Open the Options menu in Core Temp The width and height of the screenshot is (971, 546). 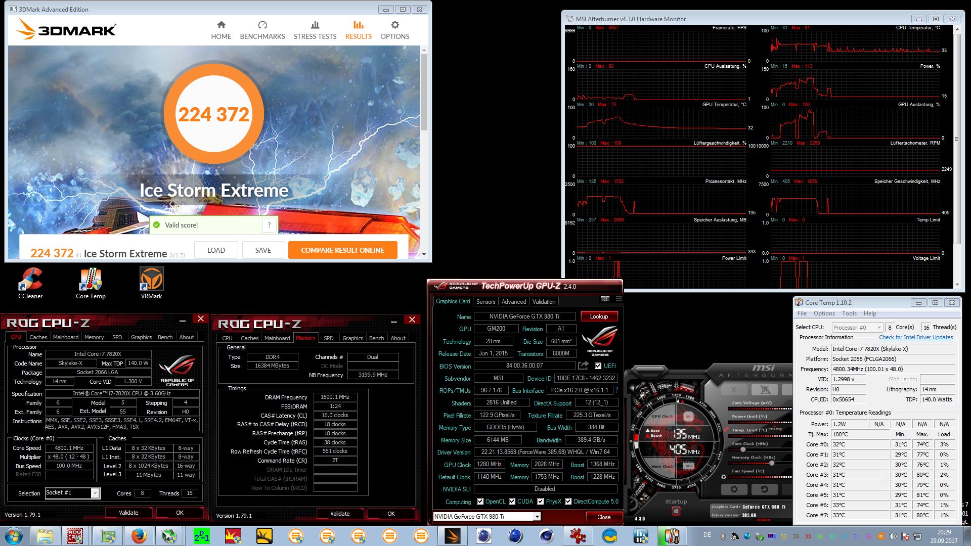pos(824,313)
